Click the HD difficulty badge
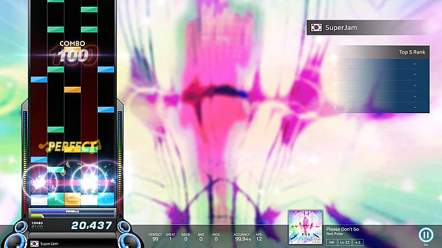Image resolution: width=442 pixels, height=248 pixels. 331,243
